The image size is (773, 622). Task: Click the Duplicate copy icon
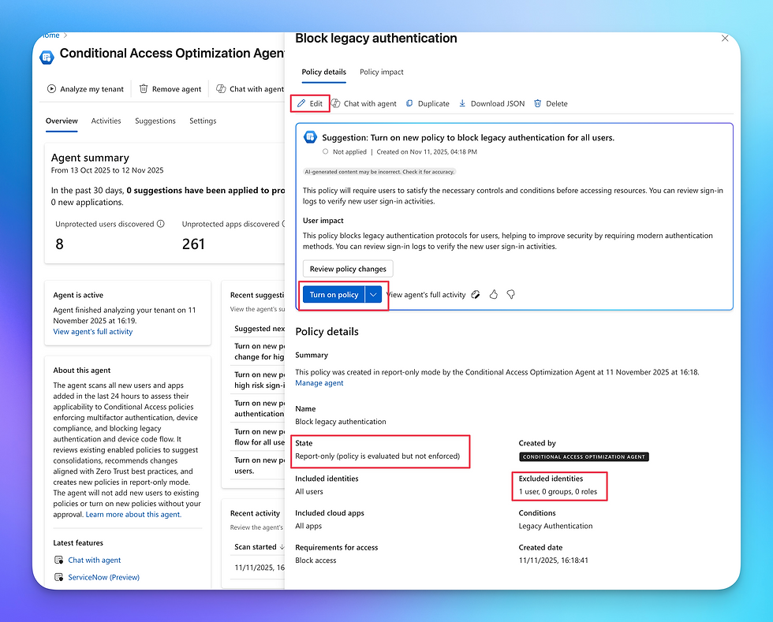[x=409, y=103]
